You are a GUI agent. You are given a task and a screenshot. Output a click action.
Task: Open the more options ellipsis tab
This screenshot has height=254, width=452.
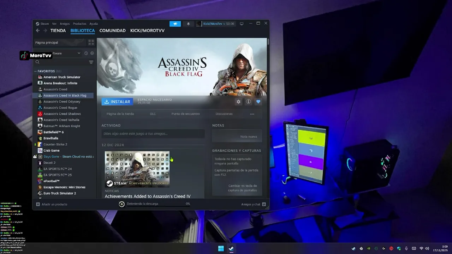252,114
